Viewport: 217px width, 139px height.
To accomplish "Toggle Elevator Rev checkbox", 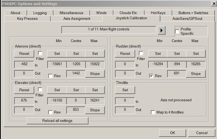I will click(x=50, y=112).
